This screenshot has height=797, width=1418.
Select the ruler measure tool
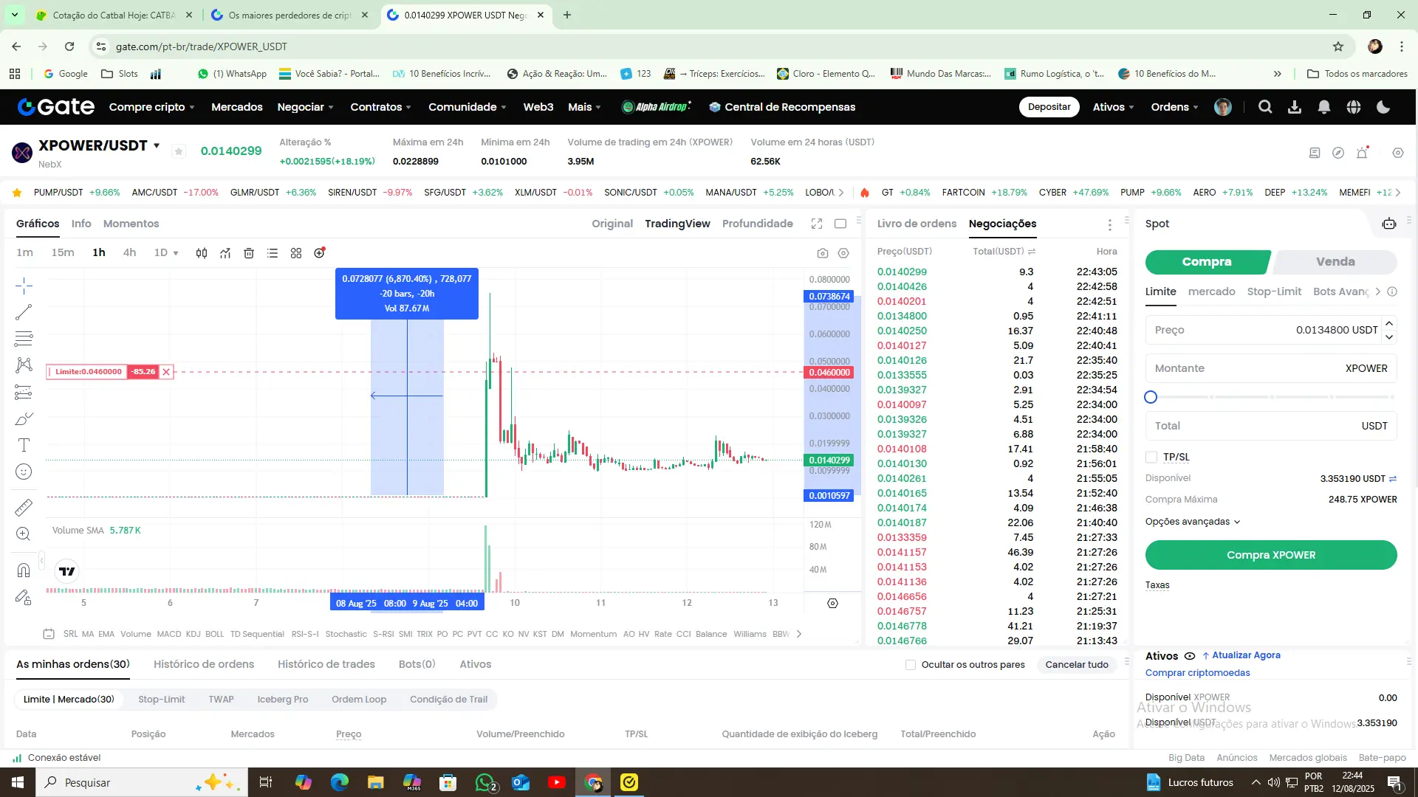pos(24,507)
